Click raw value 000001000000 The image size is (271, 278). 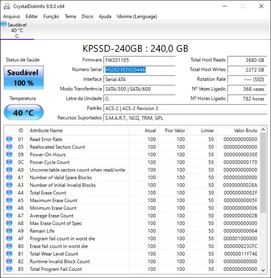(x=240, y=239)
